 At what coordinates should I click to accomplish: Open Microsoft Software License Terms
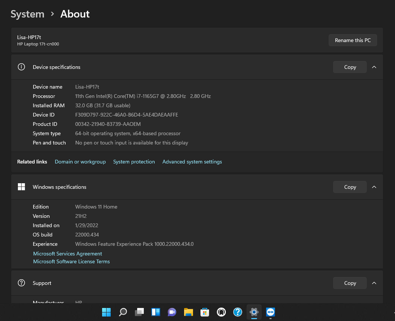(x=72, y=261)
